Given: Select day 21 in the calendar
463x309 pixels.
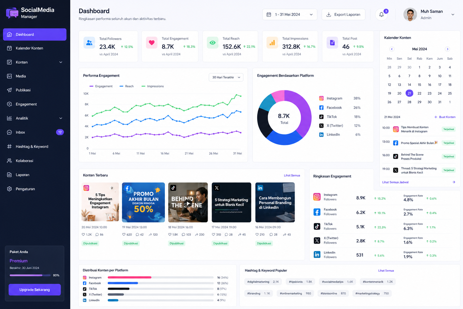Looking at the screenshot, I should pos(409,94).
